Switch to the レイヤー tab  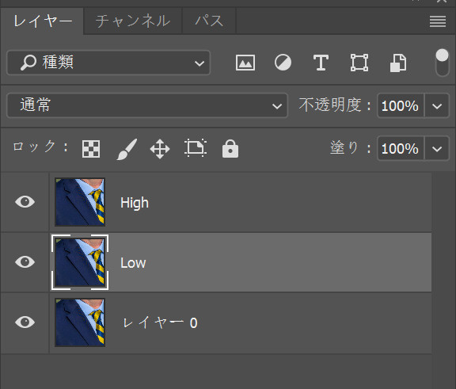click(43, 21)
